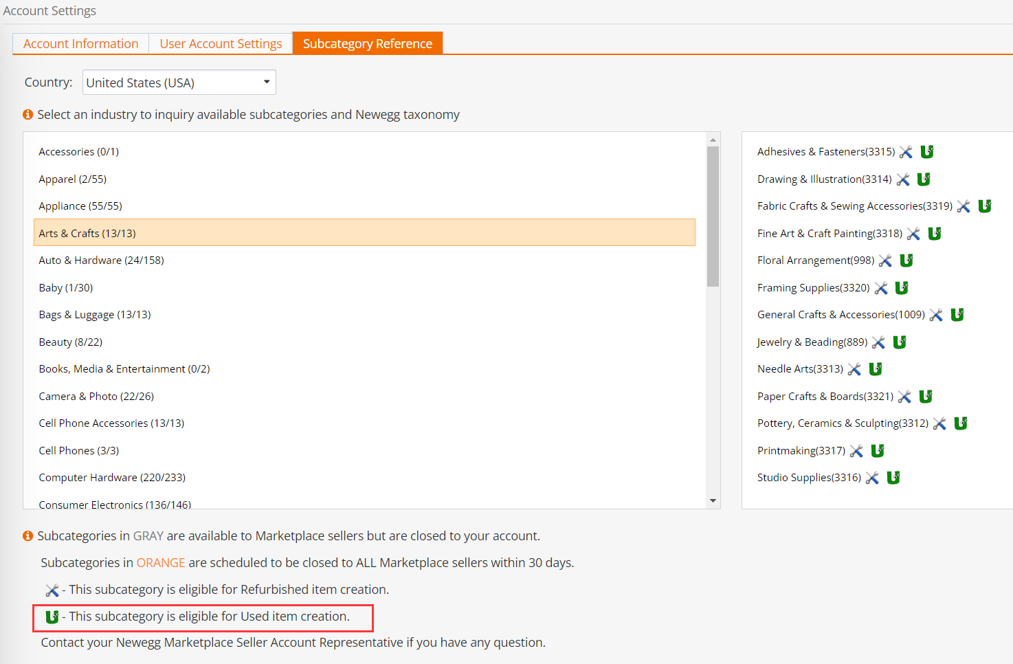This screenshot has height=664, width=1013.
Task: Click the Refurbished legend wrench icon
Action: [52, 590]
